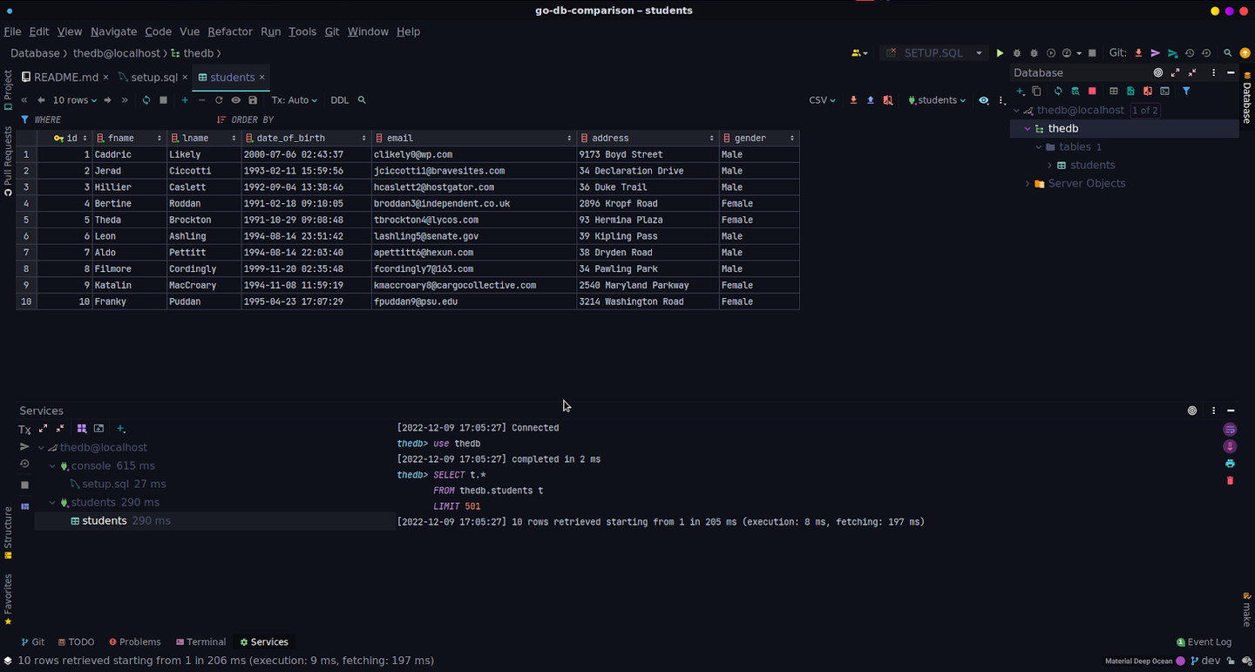
Task: Open the Navigate menu
Action: [x=113, y=31]
